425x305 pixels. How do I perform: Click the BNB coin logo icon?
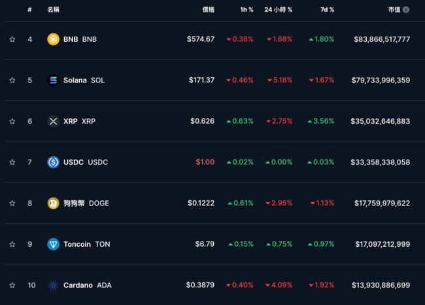(x=53, y=39)
